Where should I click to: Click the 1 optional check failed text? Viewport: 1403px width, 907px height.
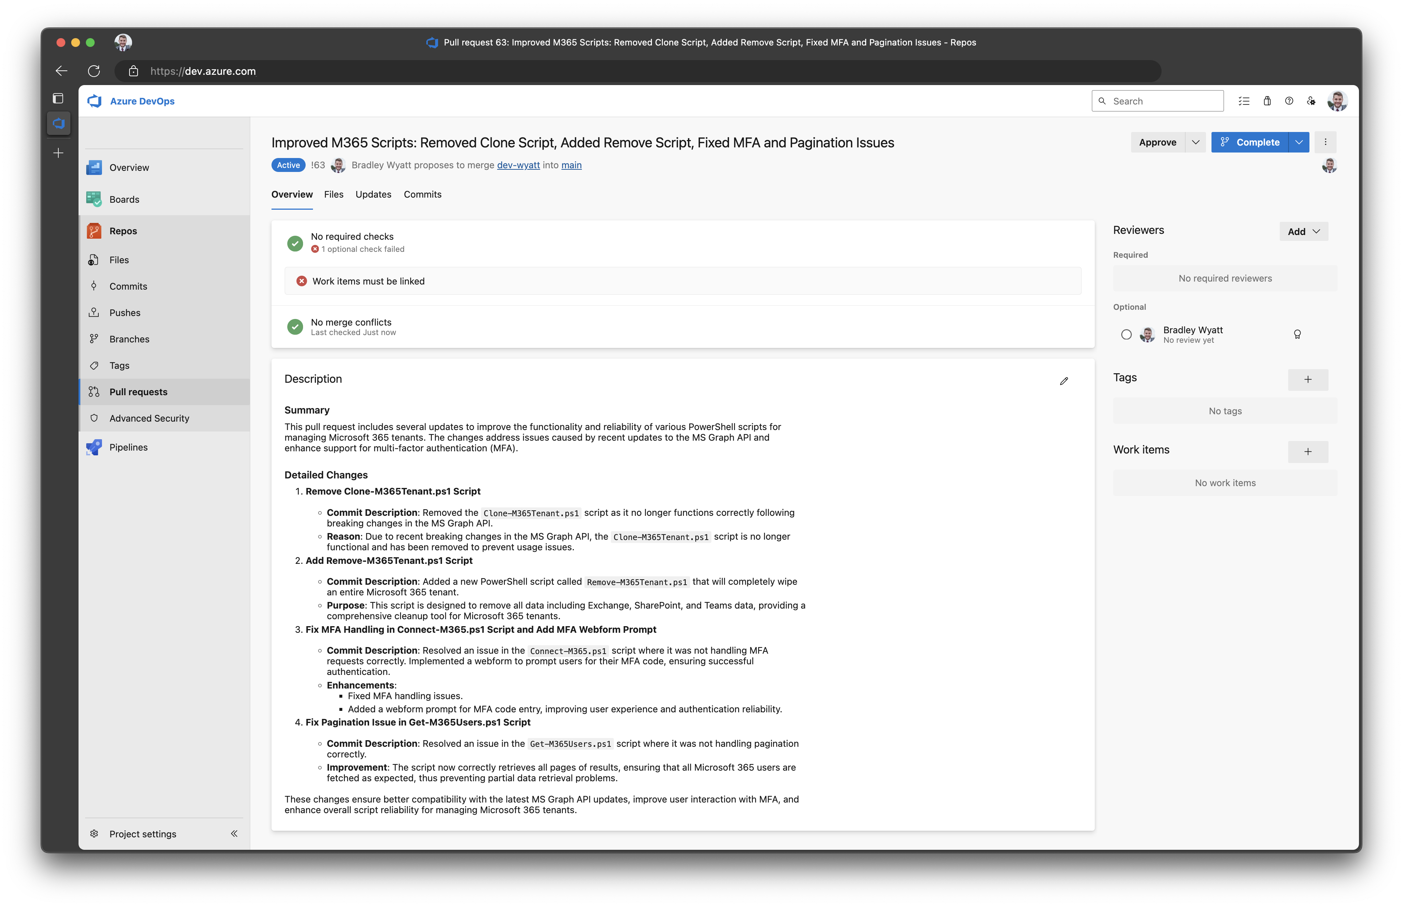pyautogui.click(x=362, y=249)
